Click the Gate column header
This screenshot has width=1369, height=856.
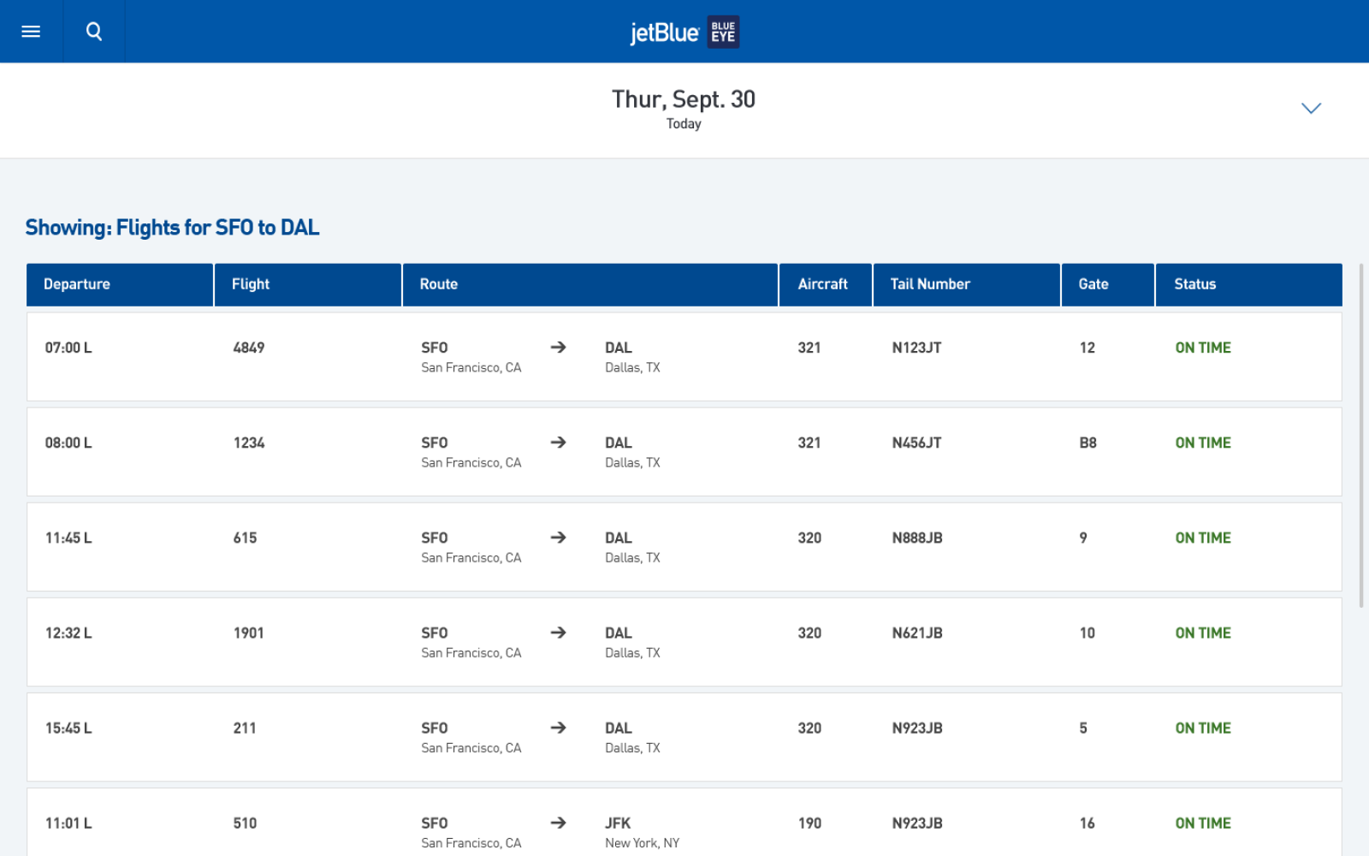click(1093, 284)
